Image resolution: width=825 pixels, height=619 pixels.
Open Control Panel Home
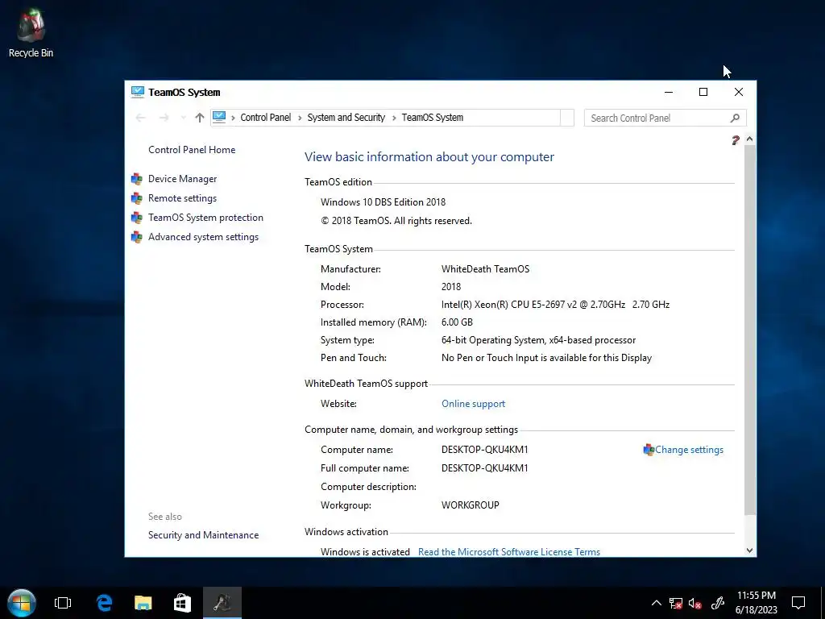(192, 150)
